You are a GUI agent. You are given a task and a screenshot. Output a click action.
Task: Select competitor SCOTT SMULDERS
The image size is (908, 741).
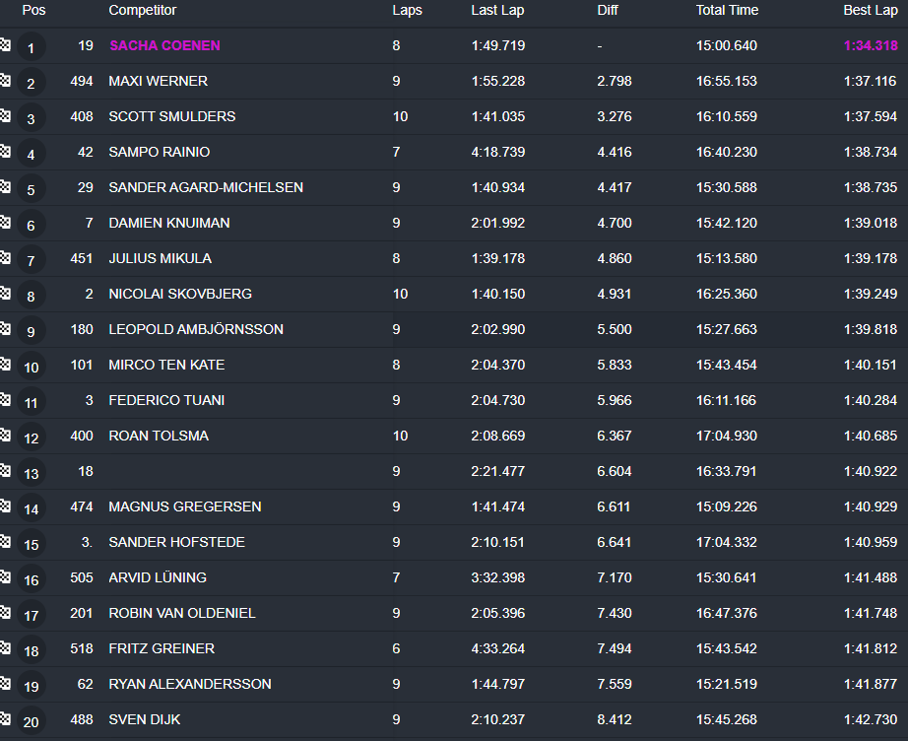pyautogui.click(x=171, y=116)
